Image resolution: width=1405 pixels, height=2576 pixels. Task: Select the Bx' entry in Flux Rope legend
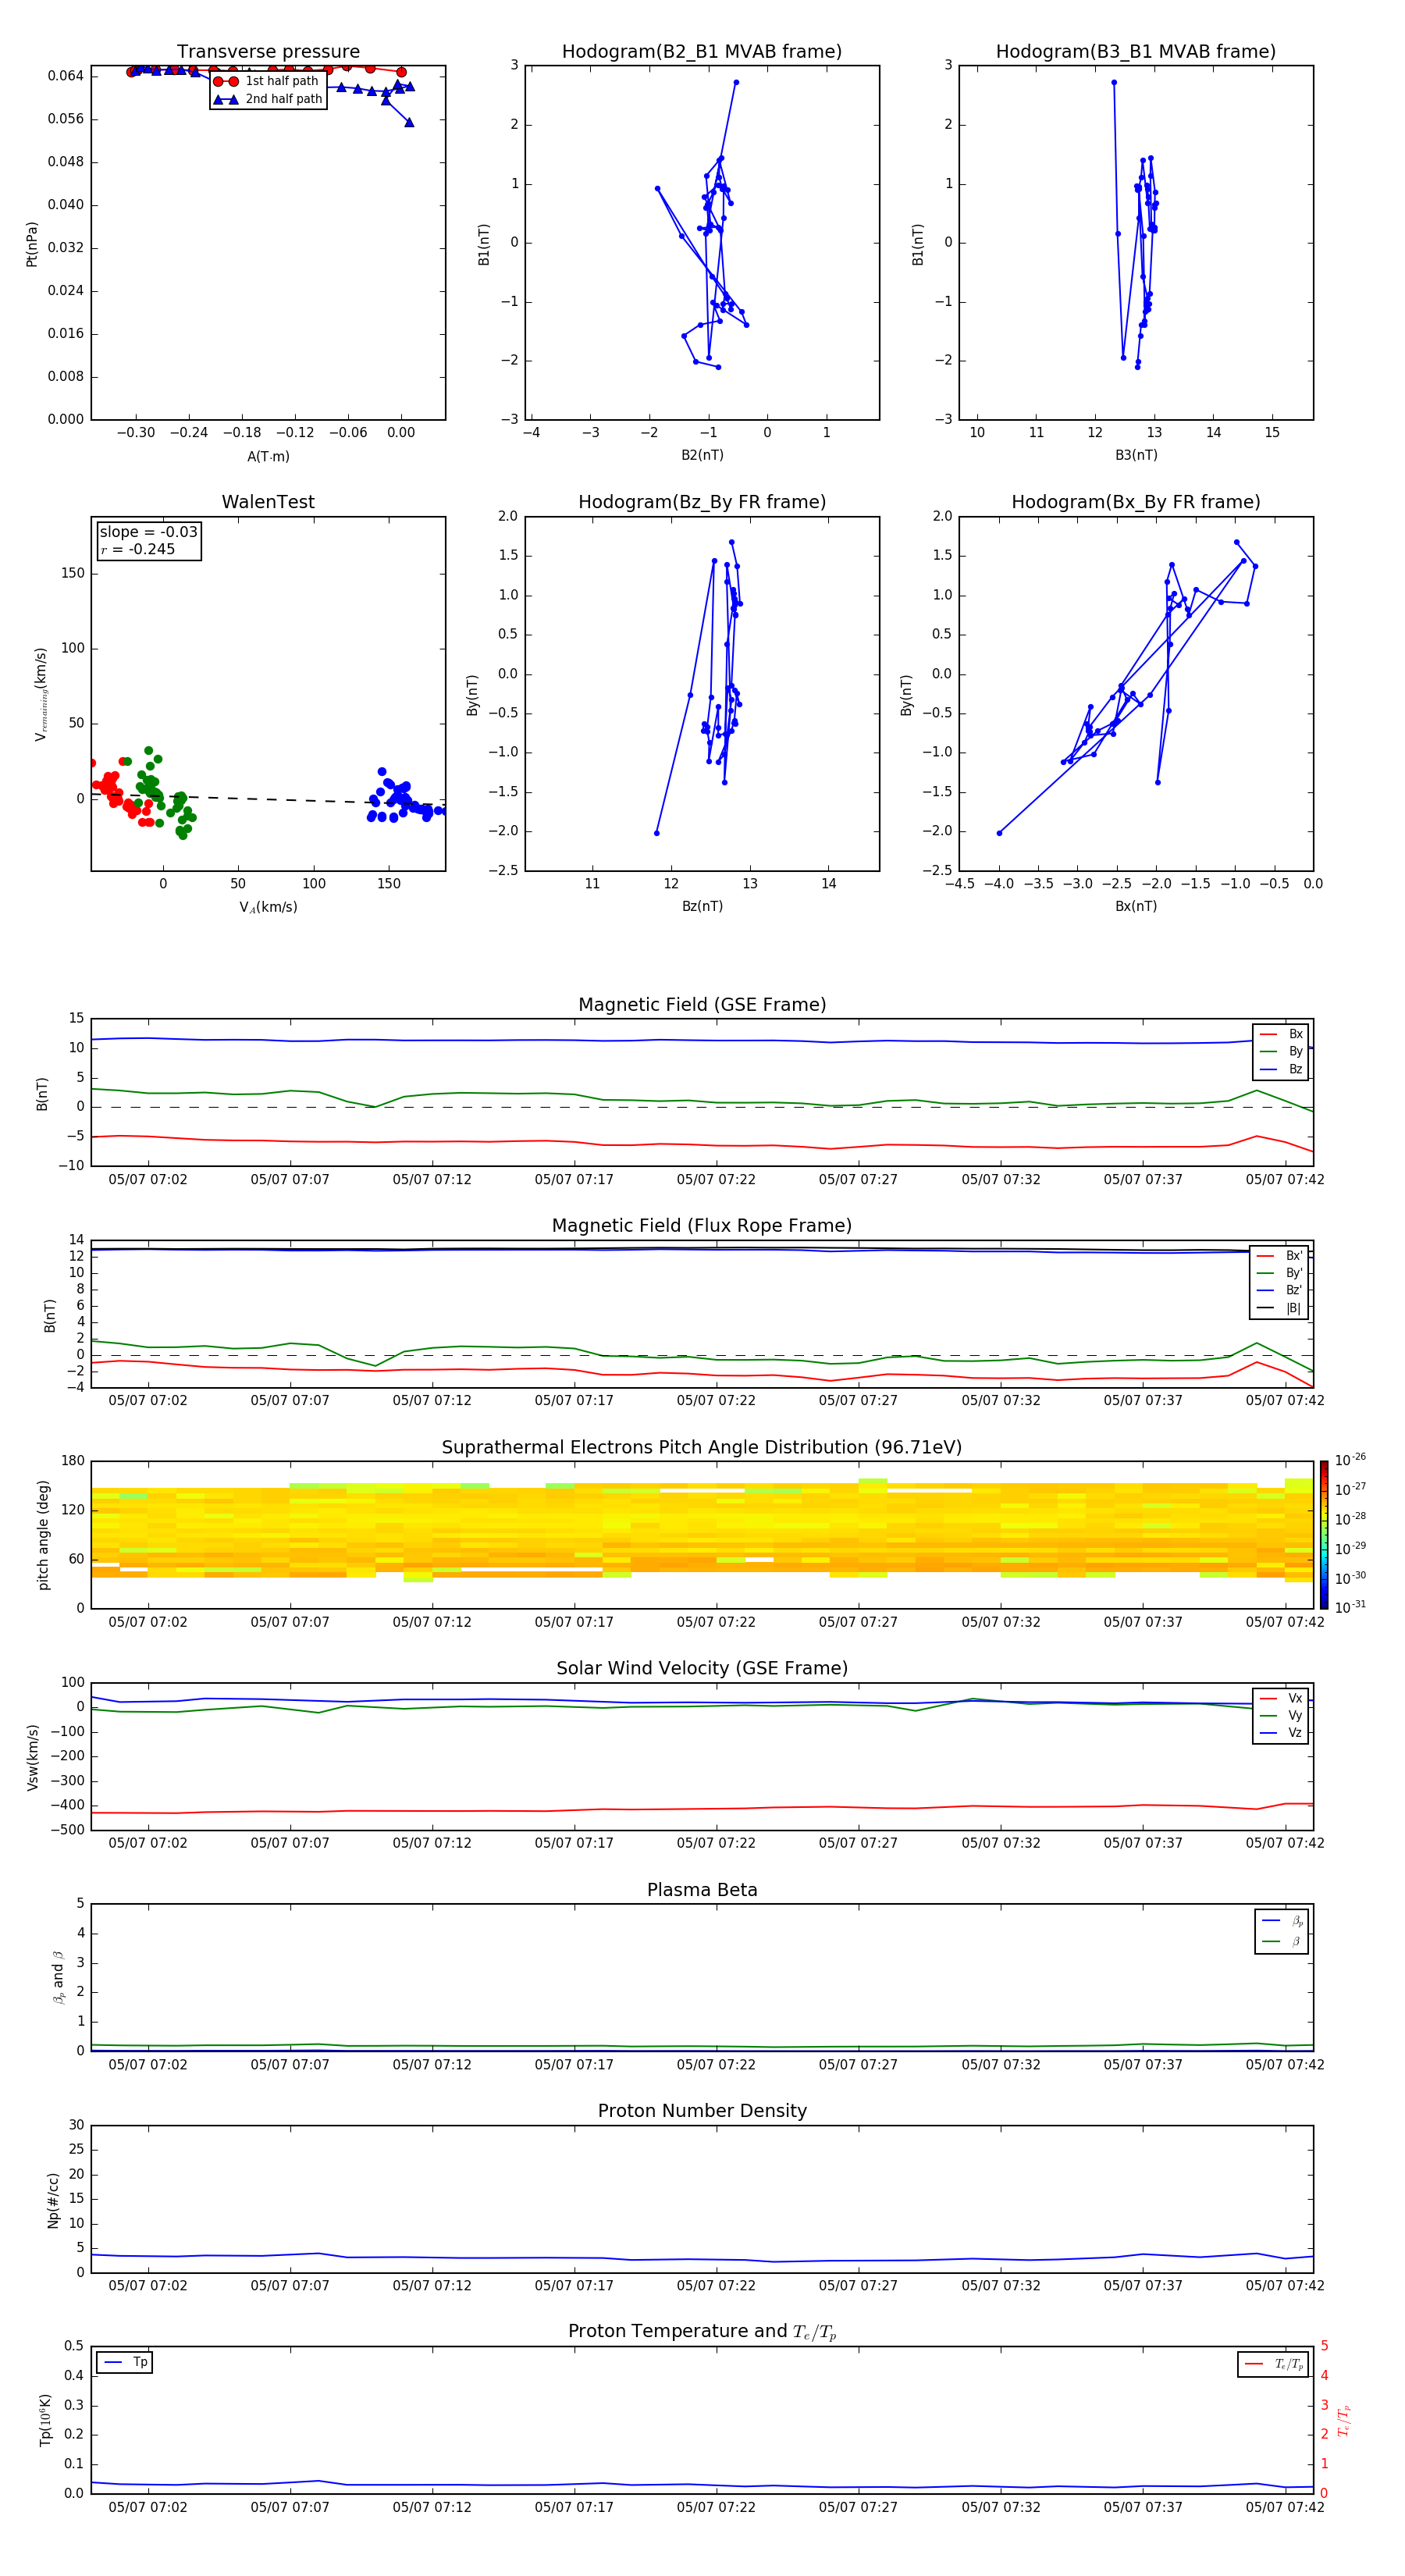tap(1280, 1256)
